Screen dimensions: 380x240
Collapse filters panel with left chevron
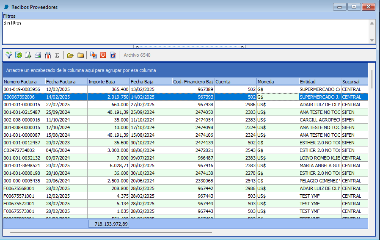pos(137,47)
